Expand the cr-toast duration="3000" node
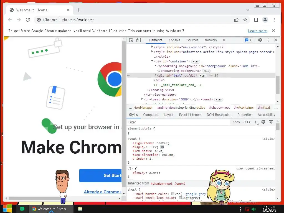The width and height of the screenshot is (284, 213). coord(142,99)
